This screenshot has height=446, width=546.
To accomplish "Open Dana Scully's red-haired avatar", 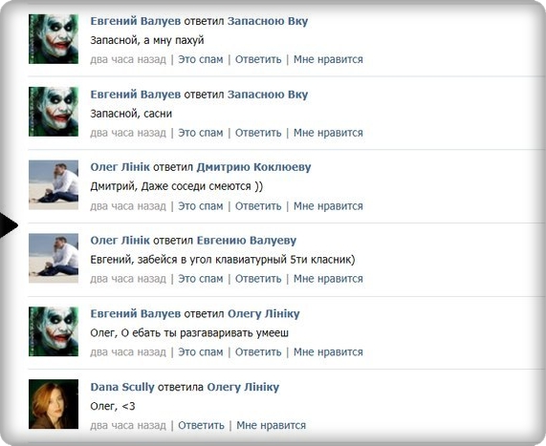I will pyautogui.click(x=54, y=404).
